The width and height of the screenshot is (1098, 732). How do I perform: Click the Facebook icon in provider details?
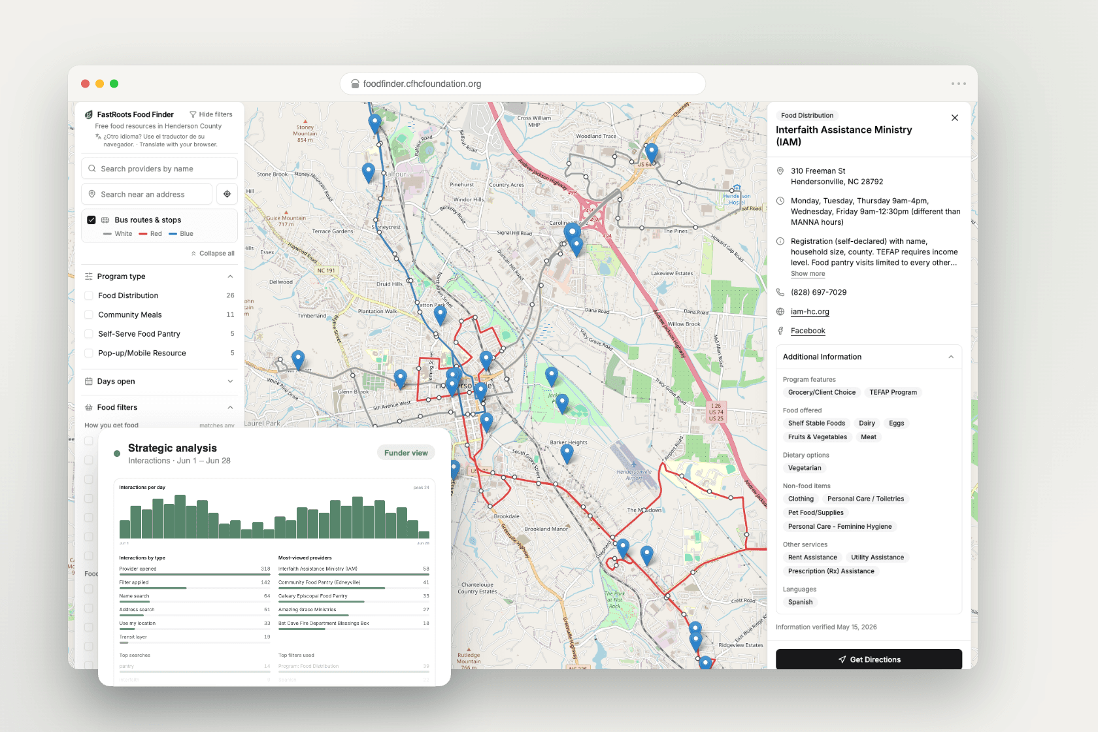tap(780, 331)
